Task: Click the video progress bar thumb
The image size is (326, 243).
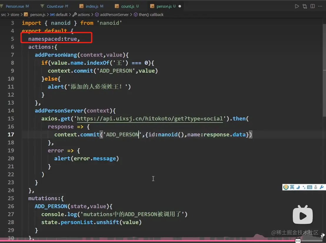Action: pyautogui.click(x=298, y=241)
